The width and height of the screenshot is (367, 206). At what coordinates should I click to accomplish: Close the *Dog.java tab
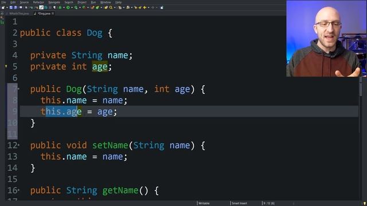coord(53,14)
